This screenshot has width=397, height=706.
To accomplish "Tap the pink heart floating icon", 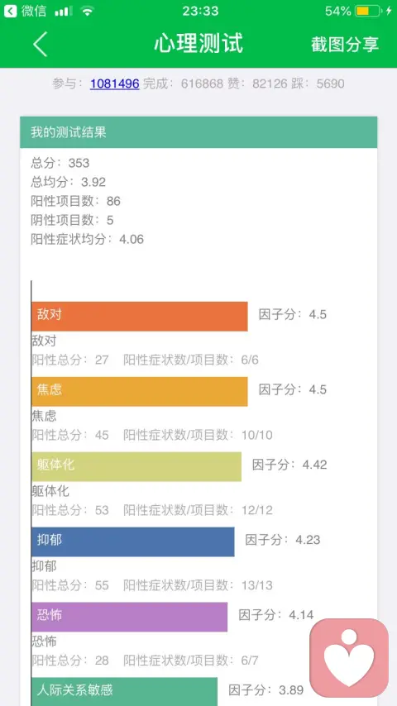I will [349, 658].
